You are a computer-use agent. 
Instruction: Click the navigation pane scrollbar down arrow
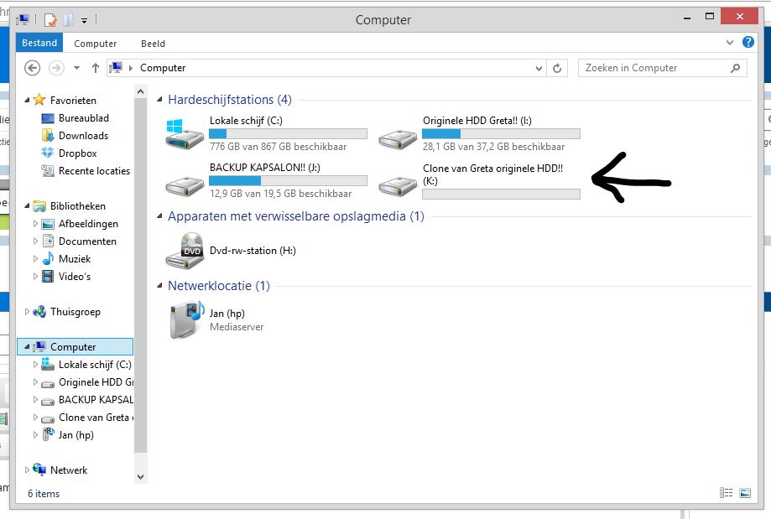(141, 477)
